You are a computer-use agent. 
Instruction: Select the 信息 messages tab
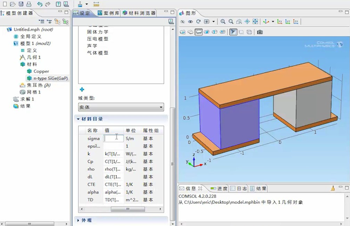click(190, 189)
